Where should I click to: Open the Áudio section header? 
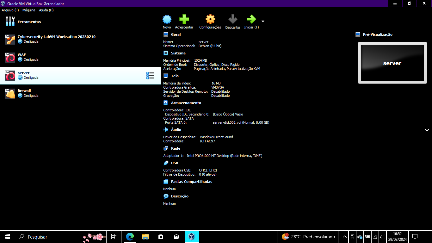(176, 130)
